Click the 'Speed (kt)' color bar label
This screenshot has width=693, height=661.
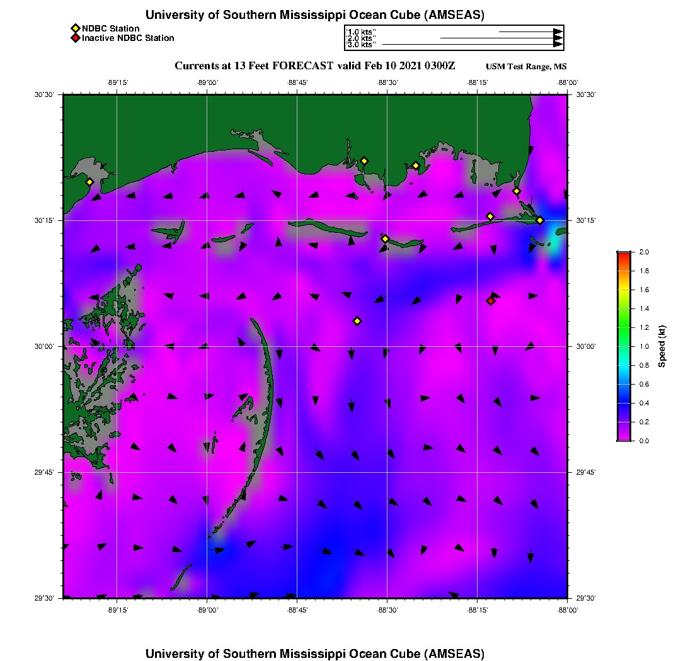661,346
